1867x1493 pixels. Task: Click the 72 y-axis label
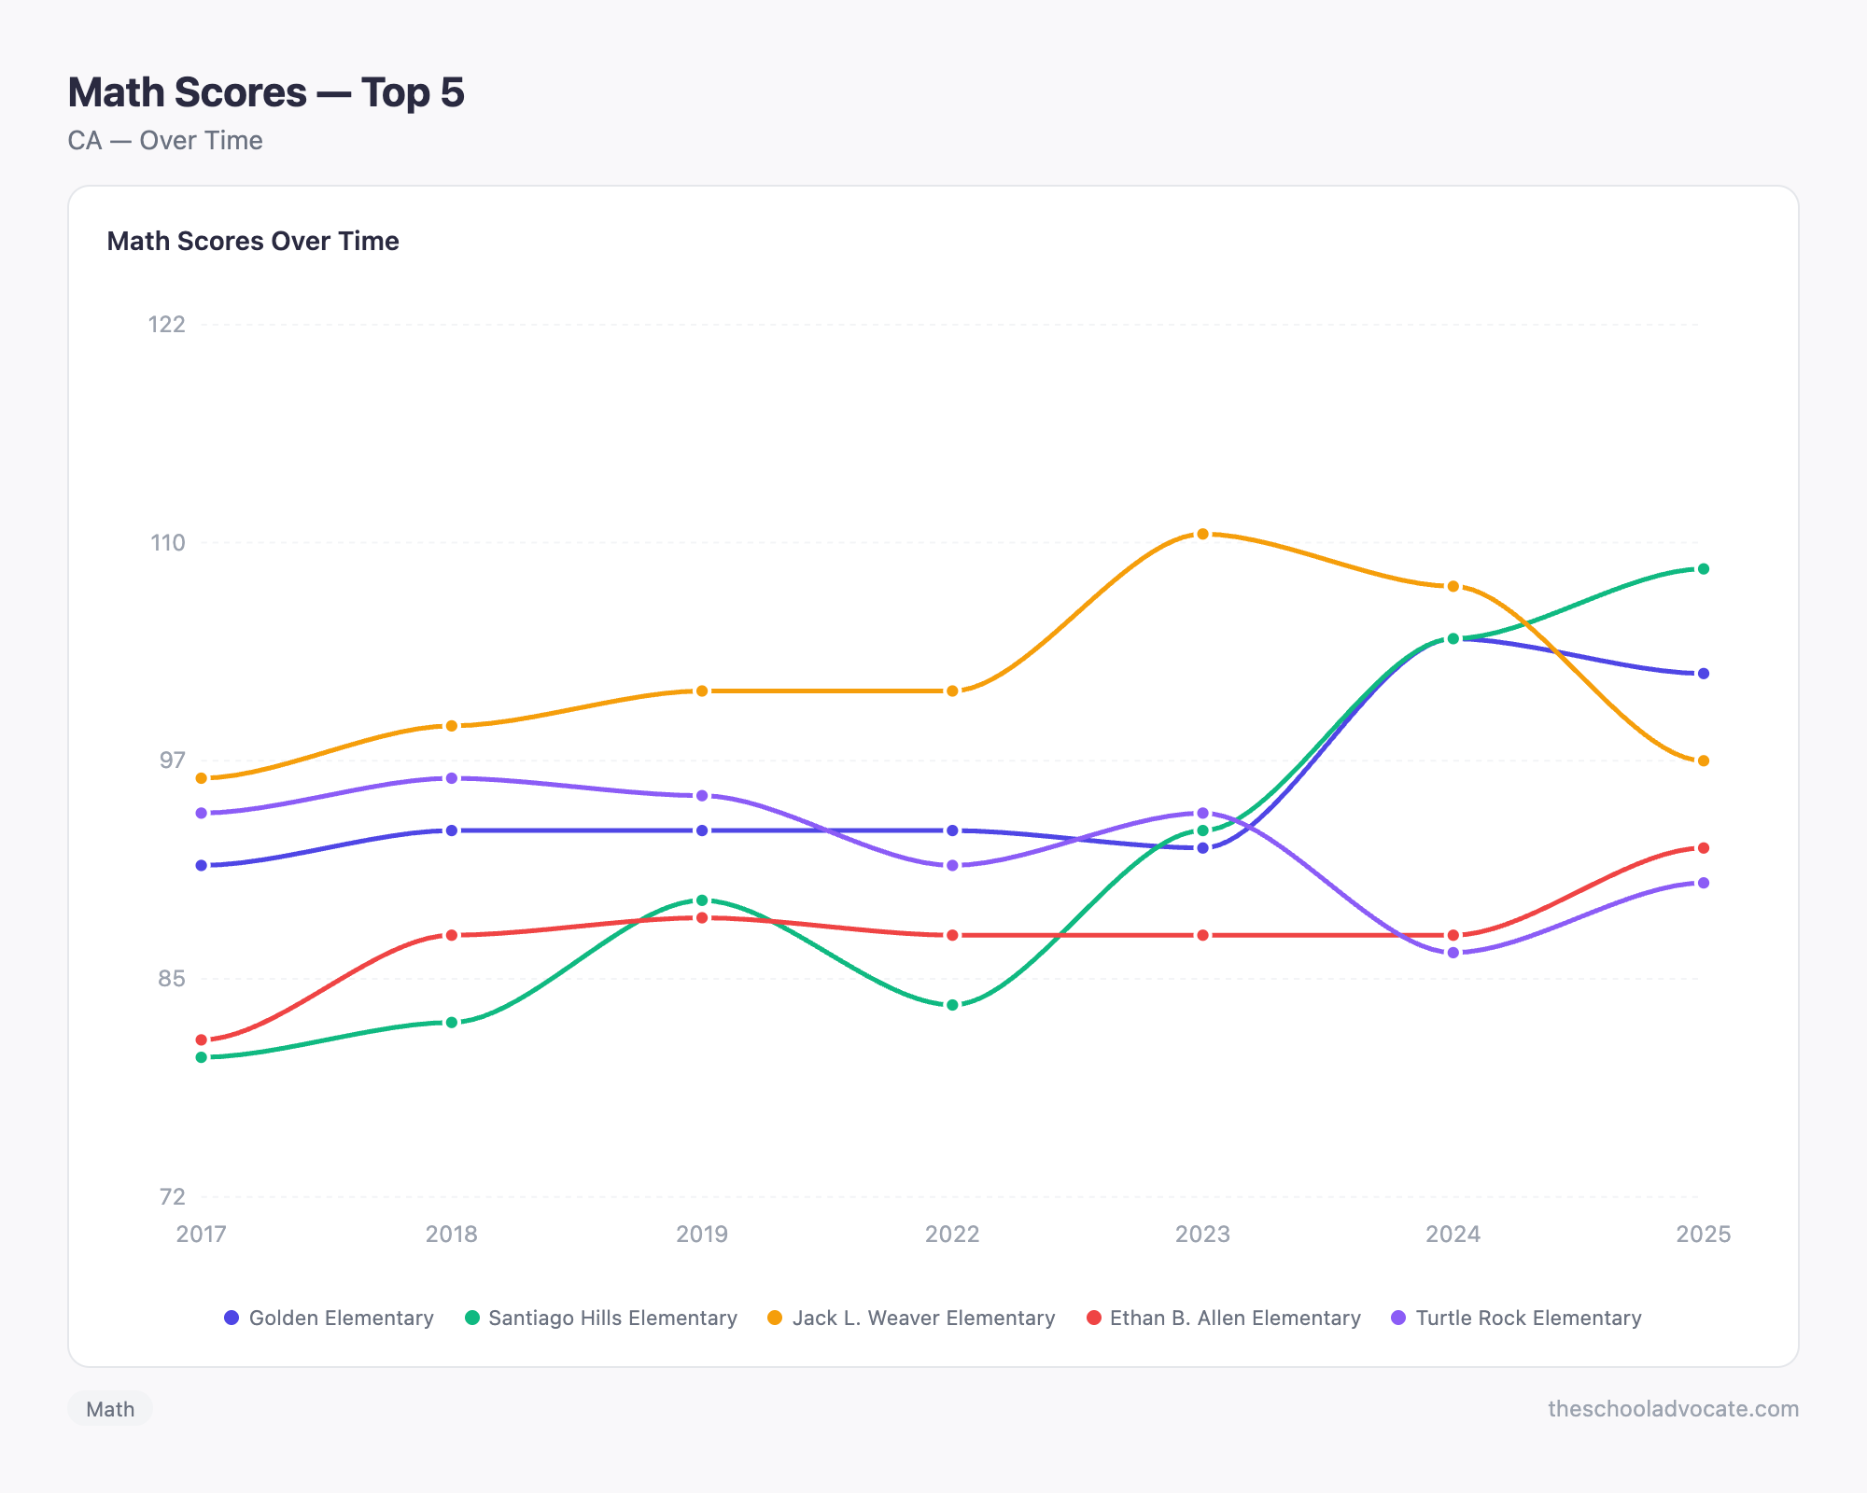point(172,1197)
